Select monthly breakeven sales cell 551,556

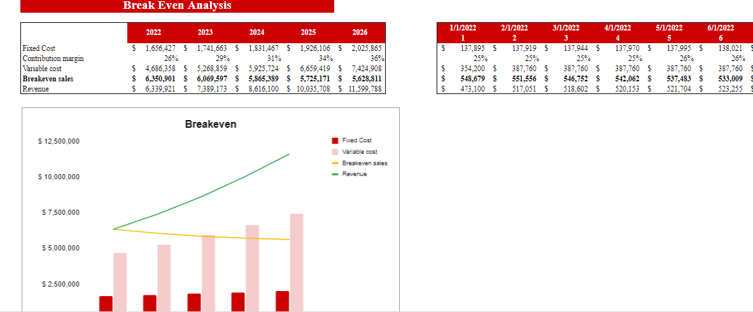click(514, 79)
